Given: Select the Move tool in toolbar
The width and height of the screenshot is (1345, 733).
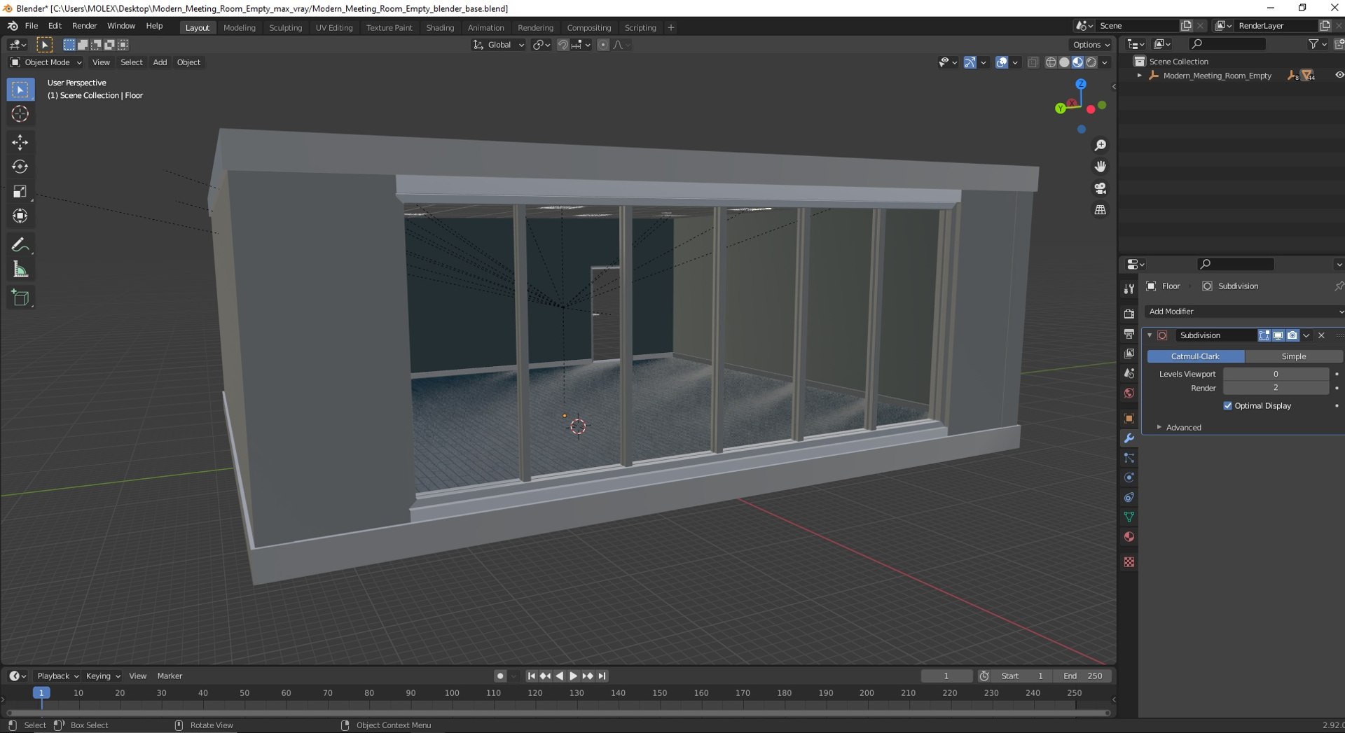Looking at the screenshot, I should [x=20, y=142].
